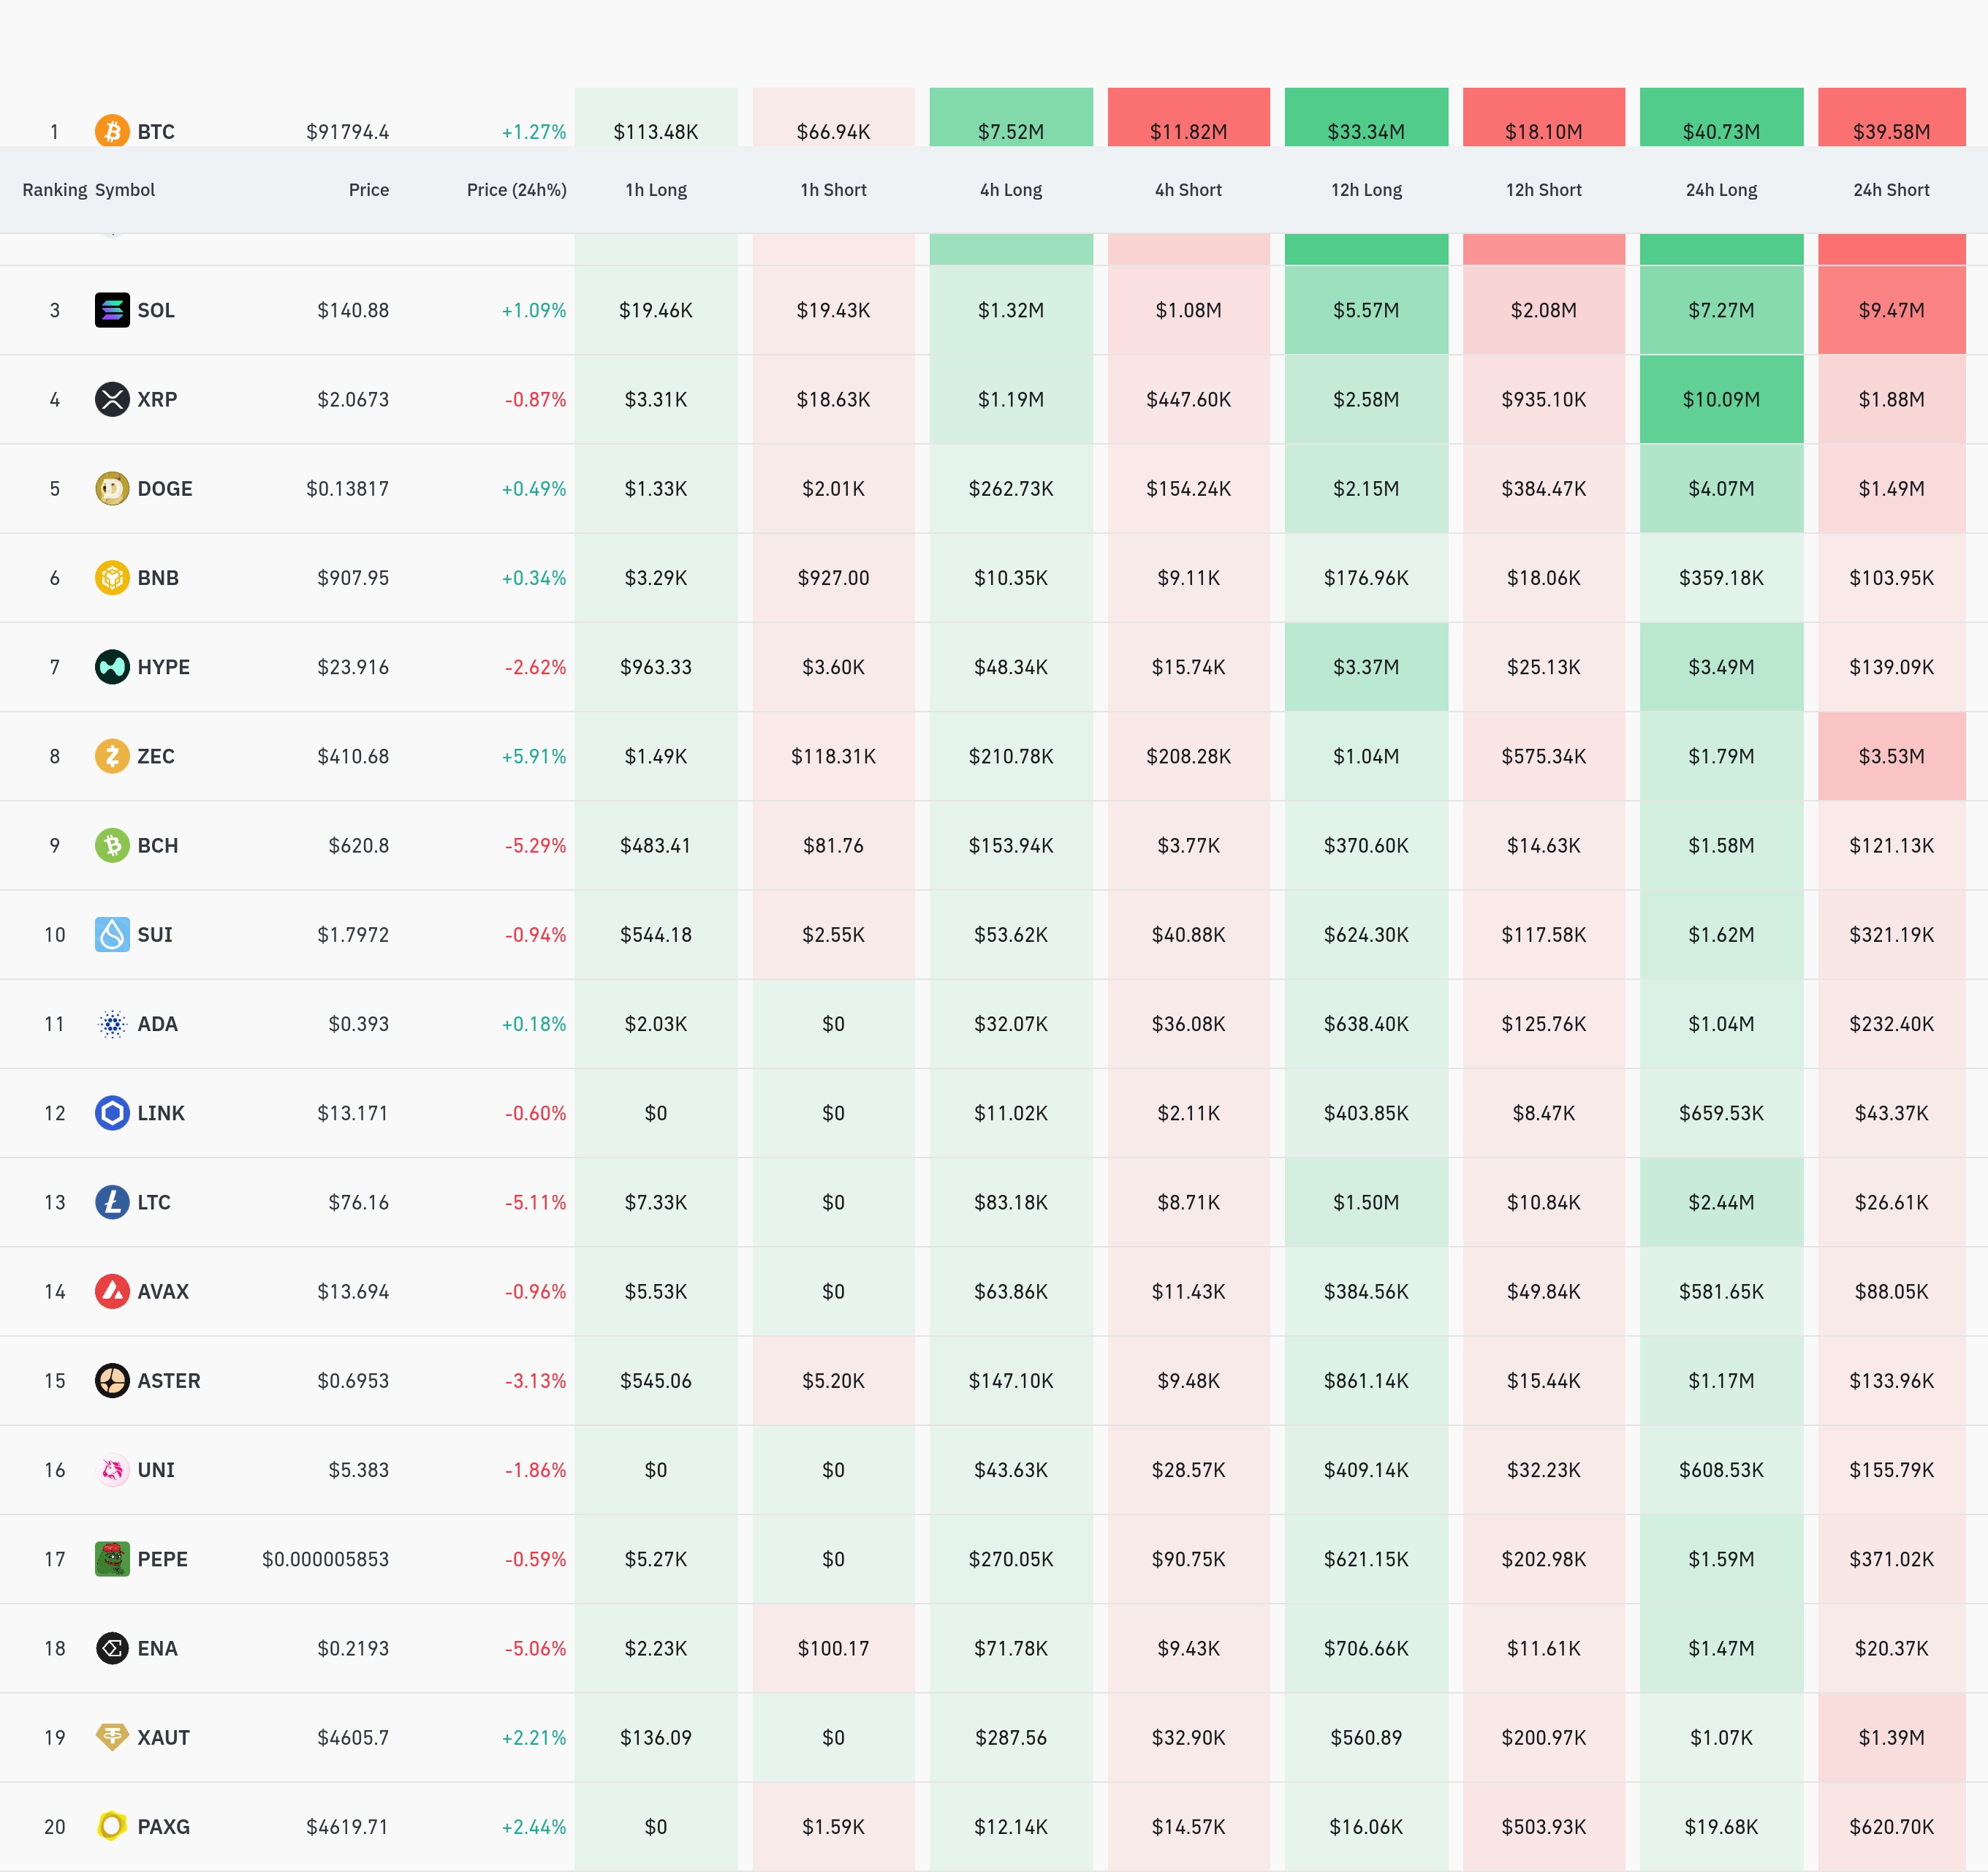
Task: Click the DOGE coin icon
Action: coord(112,488)
